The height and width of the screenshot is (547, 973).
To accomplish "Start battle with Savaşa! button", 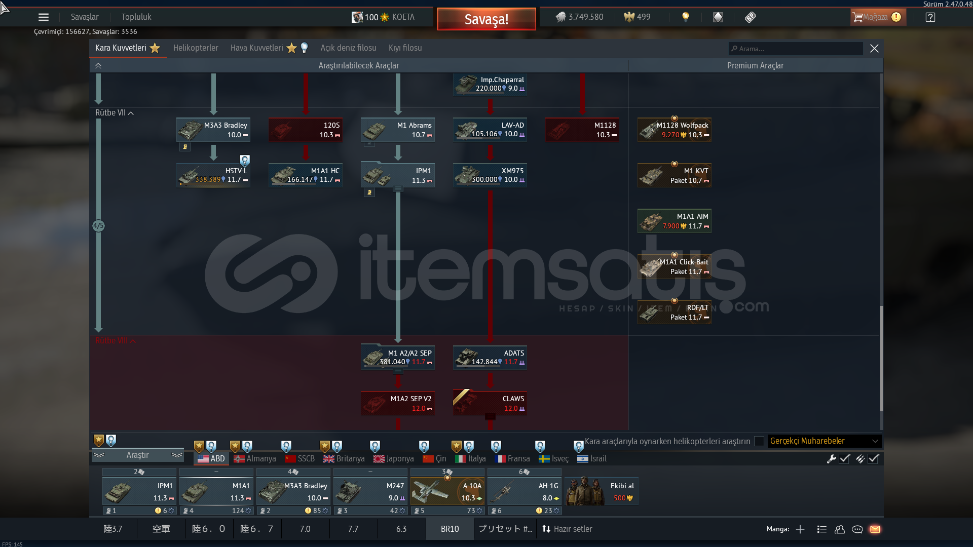I will pyautogui.click(x=486, y=19).
